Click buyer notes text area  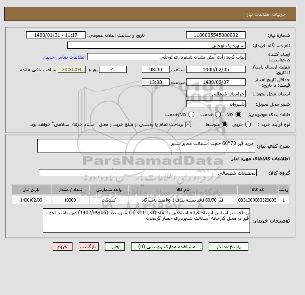coord(146,221)
